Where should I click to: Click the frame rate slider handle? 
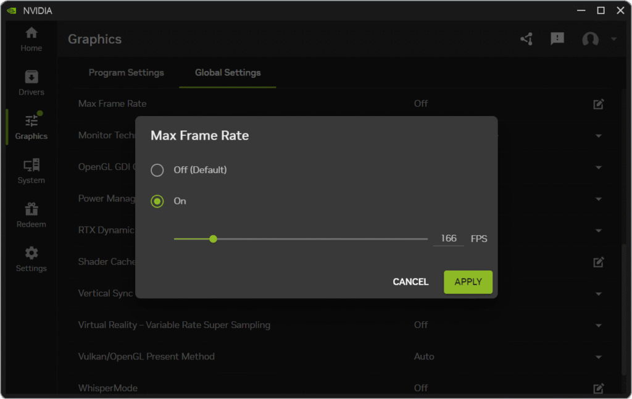(x=213, y=239)
